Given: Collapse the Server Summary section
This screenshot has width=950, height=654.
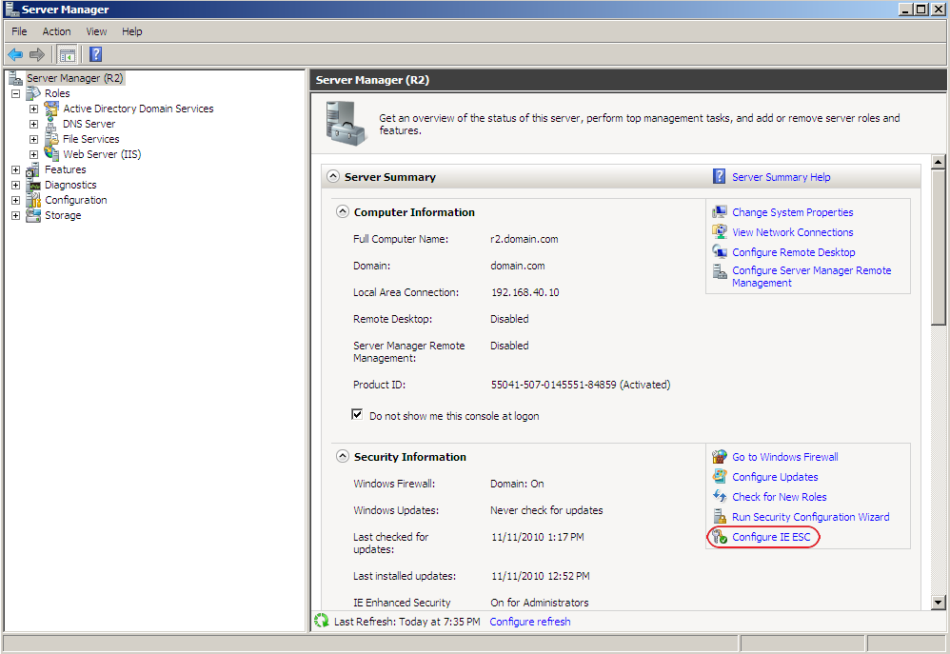Looking at the screenshot, I should [332, 177].
